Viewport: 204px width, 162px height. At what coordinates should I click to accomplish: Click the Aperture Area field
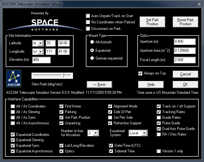[x=185, y=50]
